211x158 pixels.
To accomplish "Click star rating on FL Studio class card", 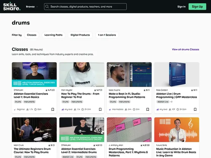I will 146,90.
